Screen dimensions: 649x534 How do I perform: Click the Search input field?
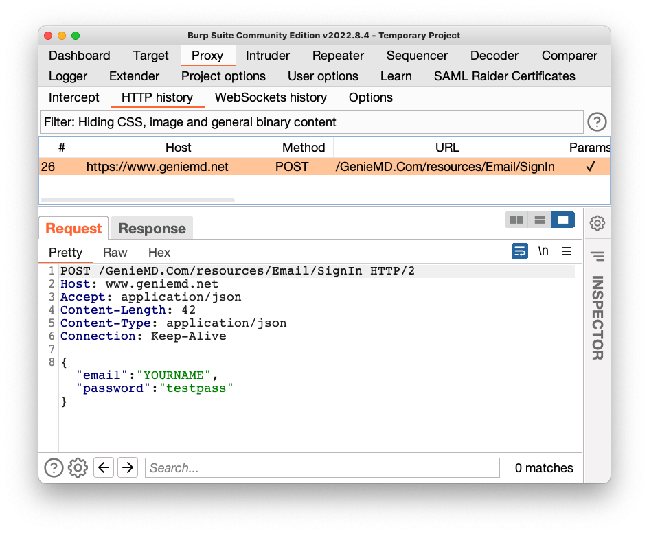pos(322,468)
